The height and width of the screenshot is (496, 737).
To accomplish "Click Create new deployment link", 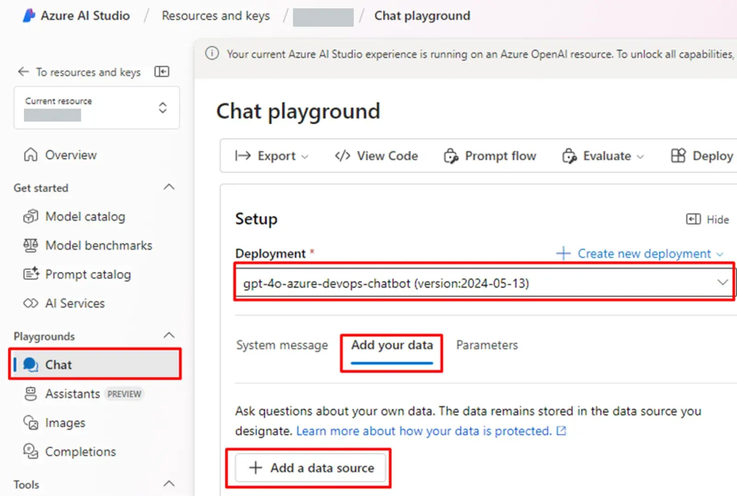I will pyautogui.click(x=644, y=253).
